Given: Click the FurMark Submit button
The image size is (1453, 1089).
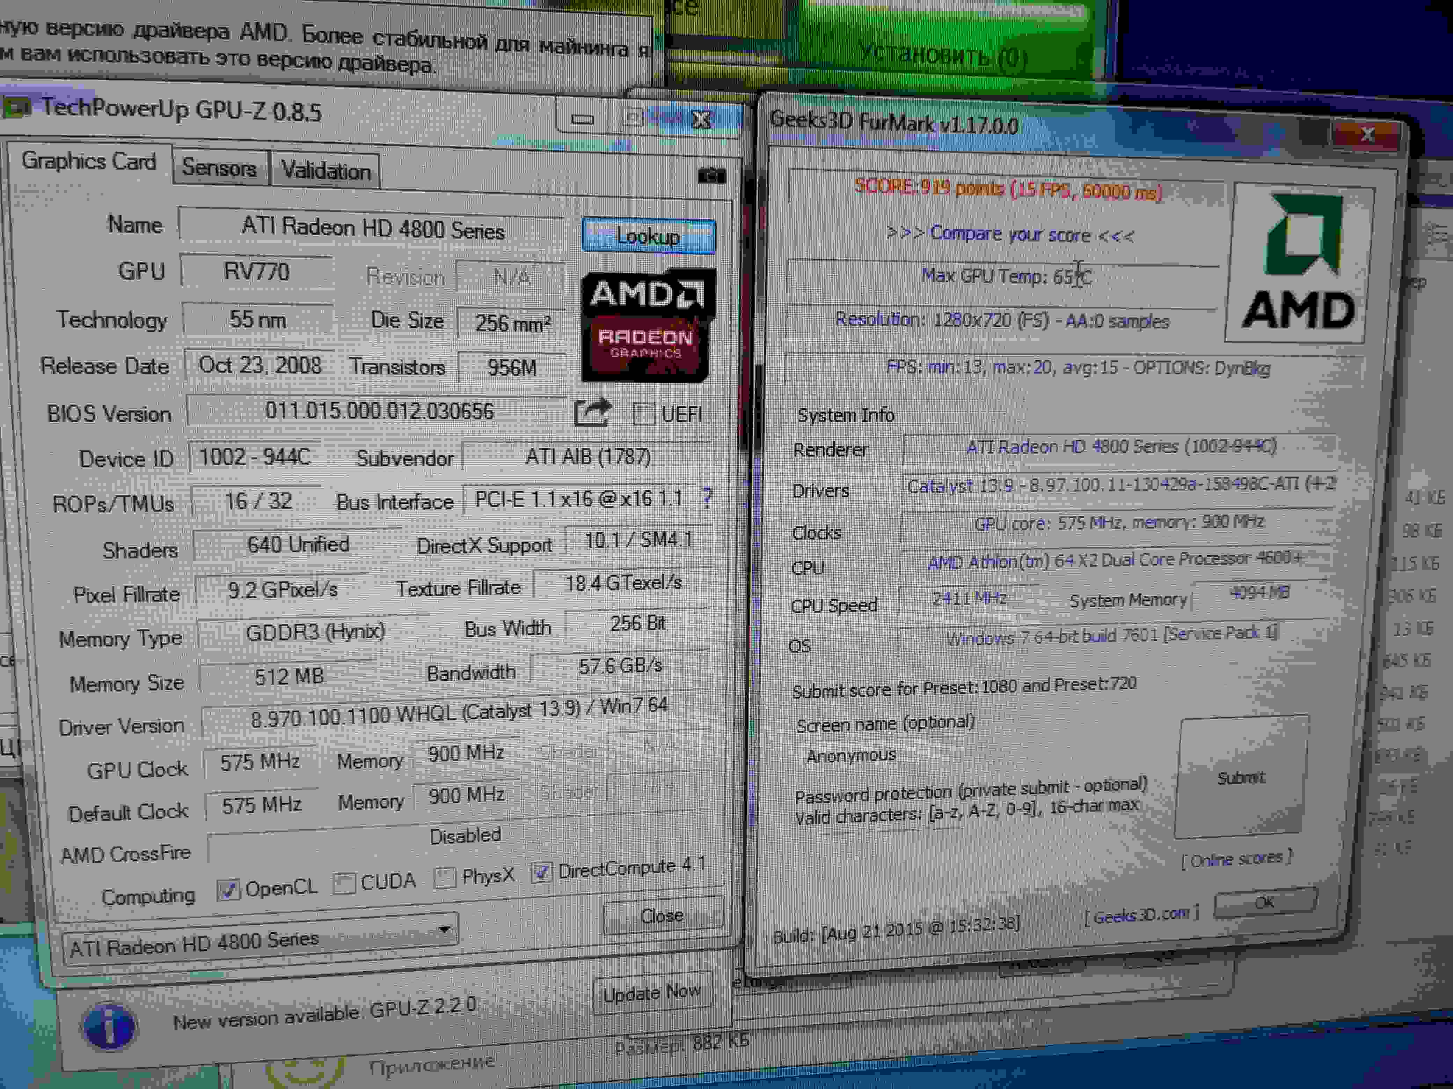Looking at the screenshot, I should (x=1240, y=778).
